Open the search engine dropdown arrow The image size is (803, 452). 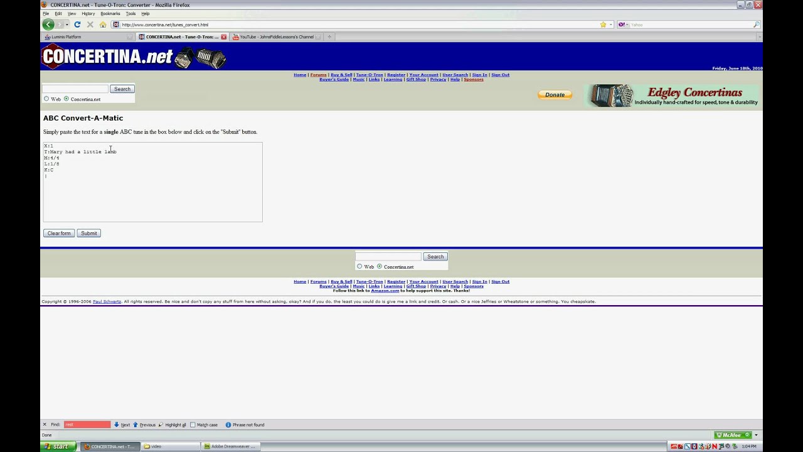click(x=627, y=24)
